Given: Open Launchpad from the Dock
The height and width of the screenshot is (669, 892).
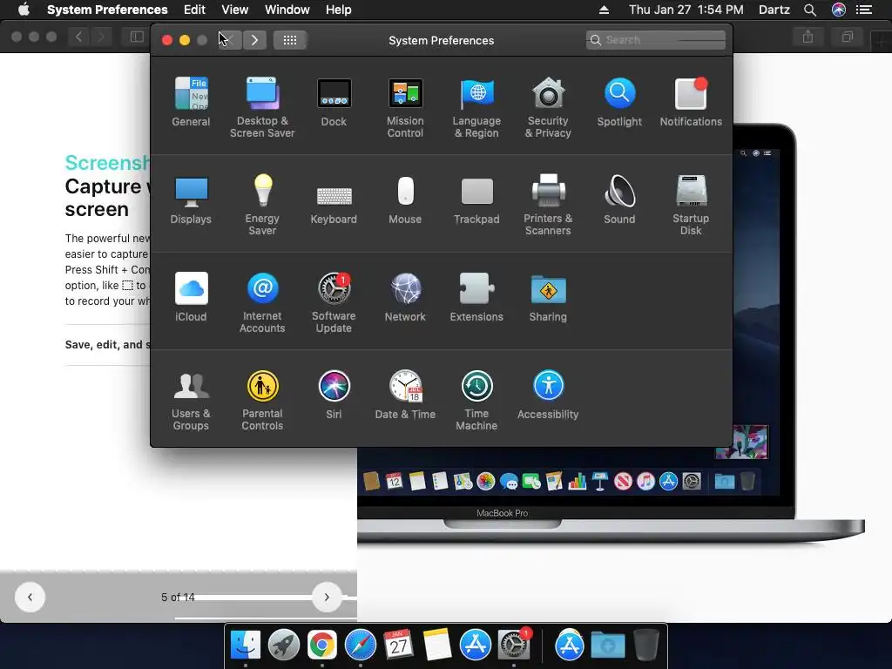Looking at the screenshot, I should click(284, 645).
